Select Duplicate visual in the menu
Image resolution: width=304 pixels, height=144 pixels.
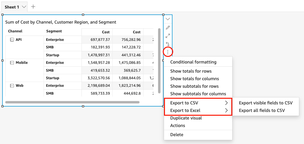point(186,118)
